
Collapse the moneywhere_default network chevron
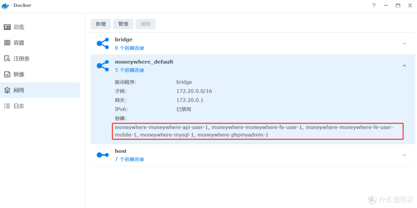(405, 65)
